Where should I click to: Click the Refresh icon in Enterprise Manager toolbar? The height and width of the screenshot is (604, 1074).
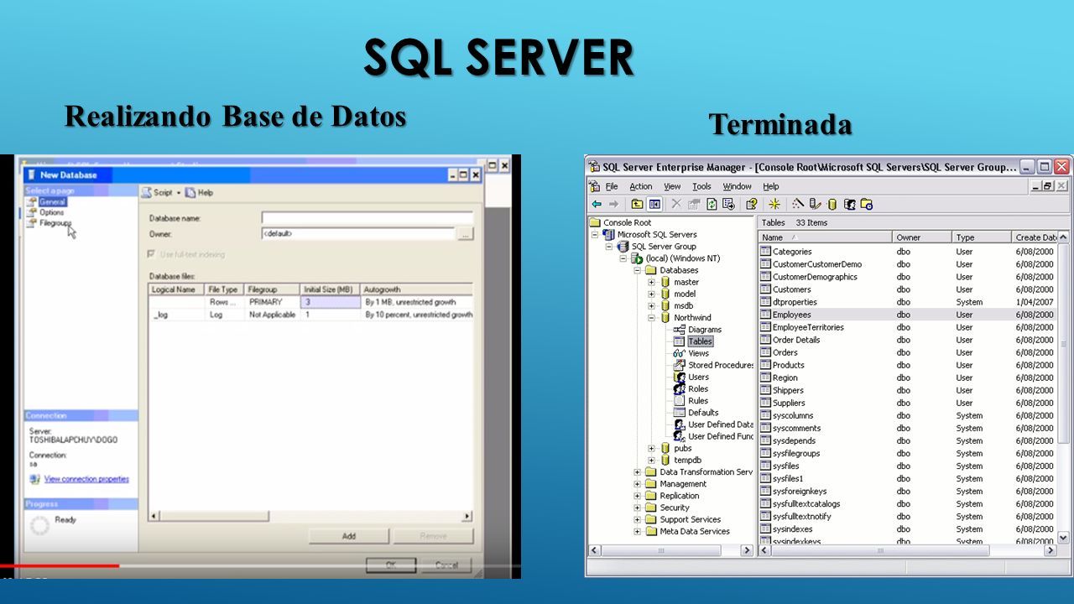712,204
